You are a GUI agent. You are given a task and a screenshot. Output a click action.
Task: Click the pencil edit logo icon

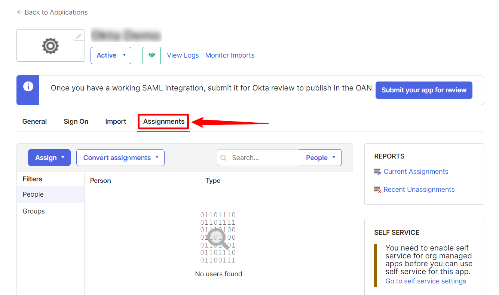(x=79, y=36)
